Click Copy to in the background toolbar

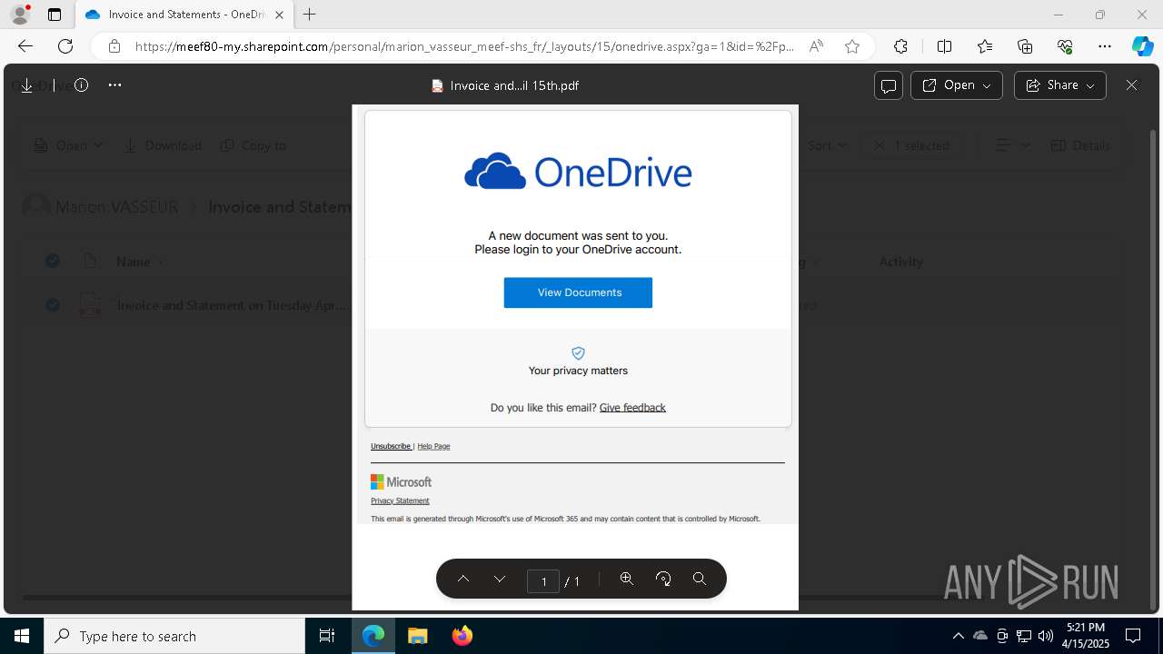253,145
